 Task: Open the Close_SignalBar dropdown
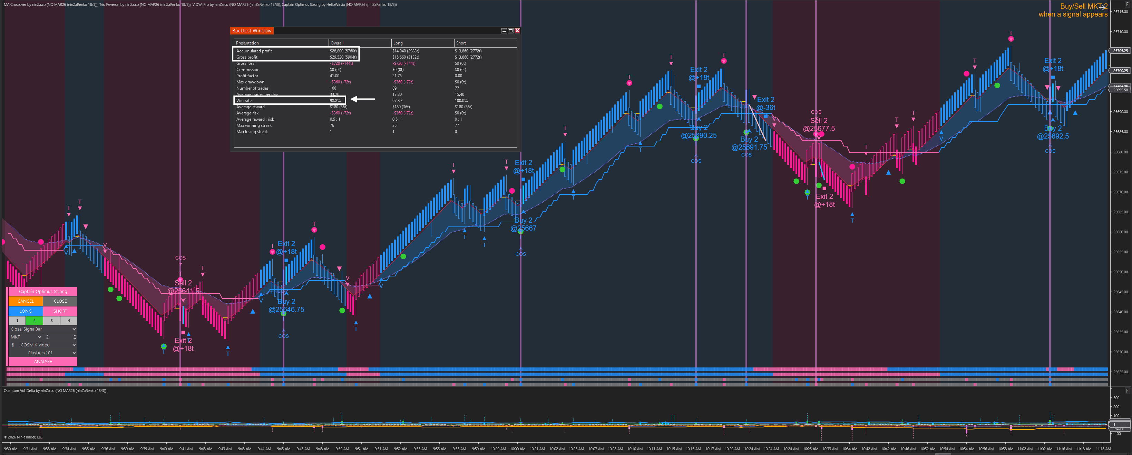coord(43,329)
